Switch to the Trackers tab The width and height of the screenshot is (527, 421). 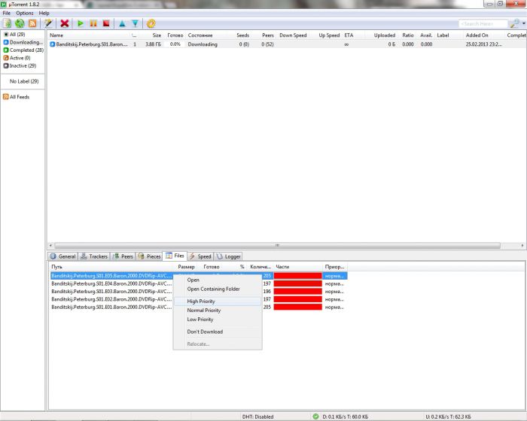click(94, 256)
